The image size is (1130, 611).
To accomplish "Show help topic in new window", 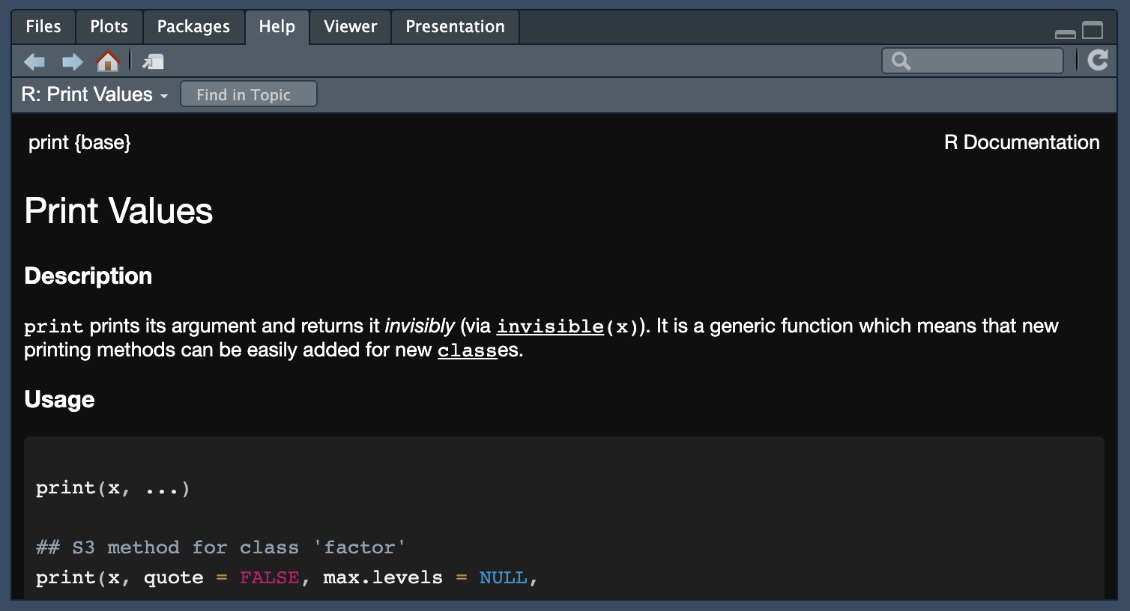I will (x=153, y=61).
